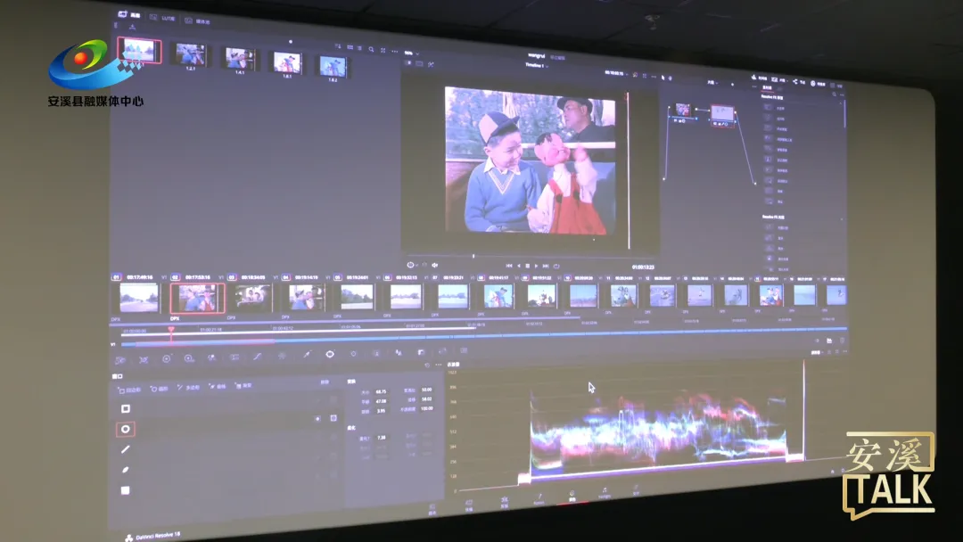The image size is (963, 542).
Task: Mute viewer audio speaker icon
Action: tap(435, 265)
